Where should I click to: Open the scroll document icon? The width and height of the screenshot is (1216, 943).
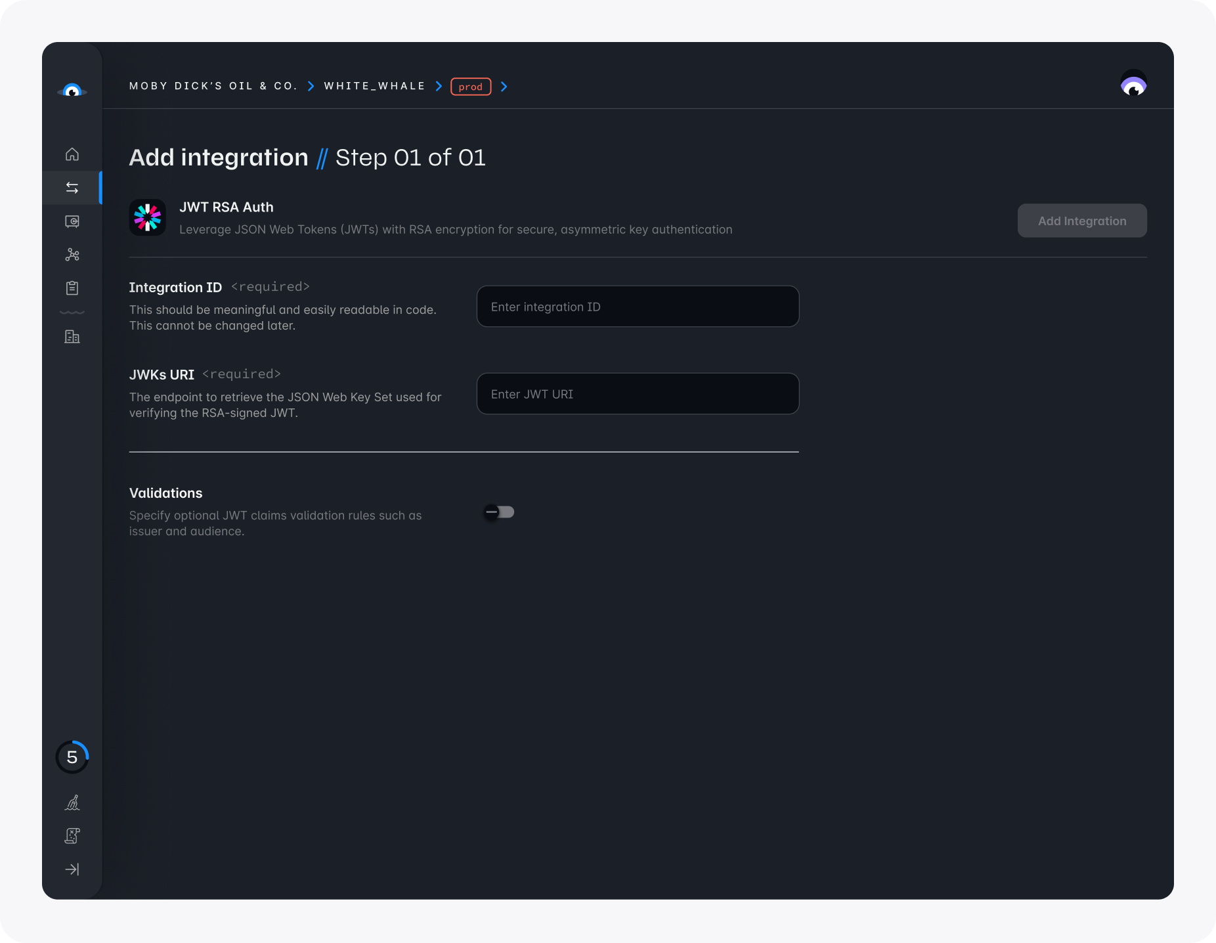point(72,836)
